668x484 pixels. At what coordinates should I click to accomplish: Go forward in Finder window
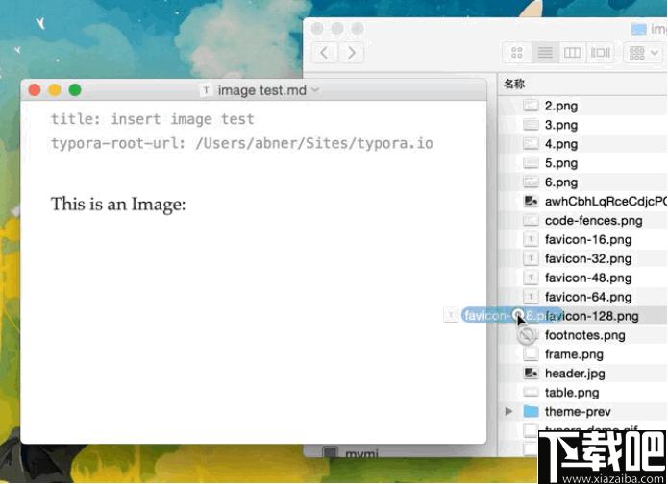point(351,53)
